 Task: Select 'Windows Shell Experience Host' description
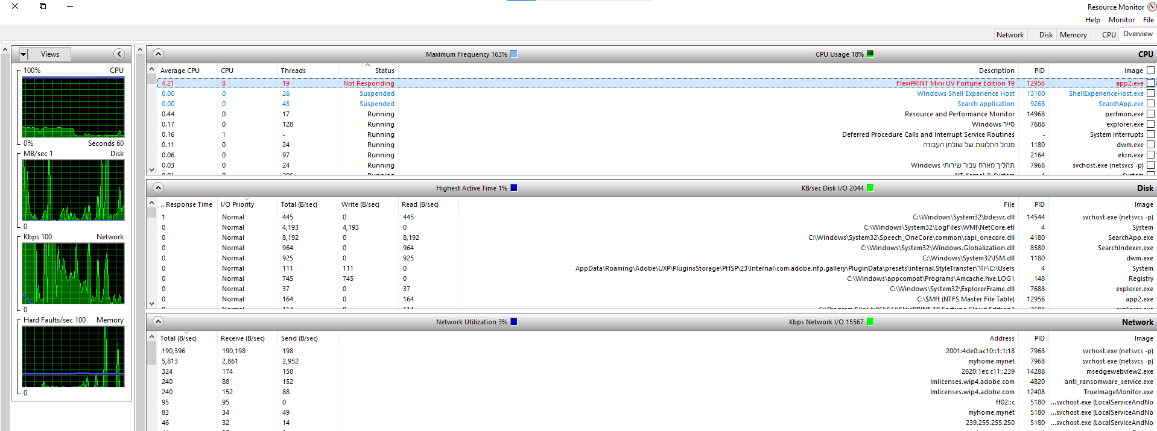(965, 93)
